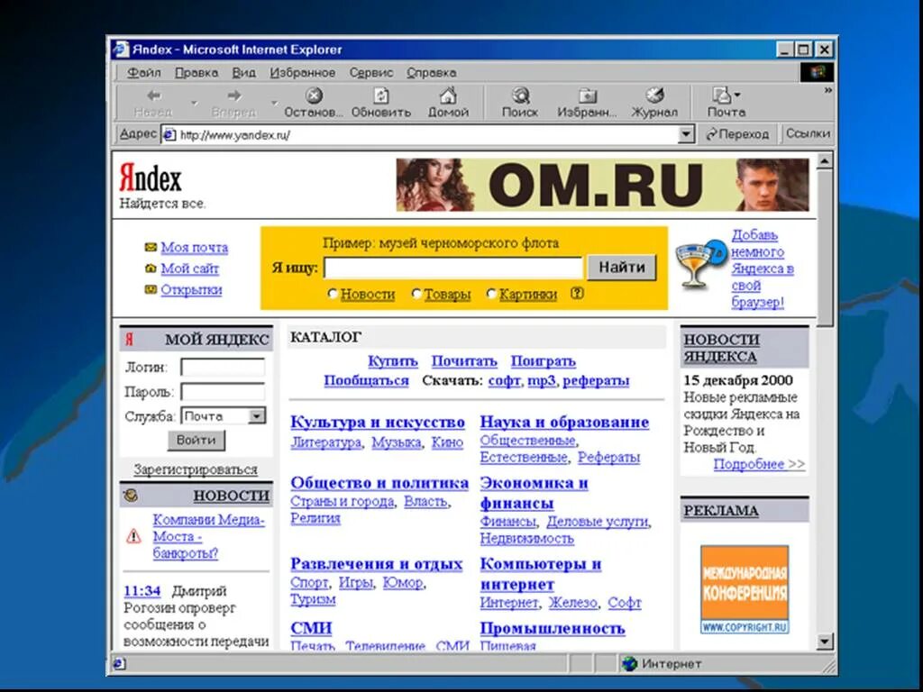923x692 pixels.
Task: Click the envelope icon beside Моя почта
Action: click(x=151, y=247)
